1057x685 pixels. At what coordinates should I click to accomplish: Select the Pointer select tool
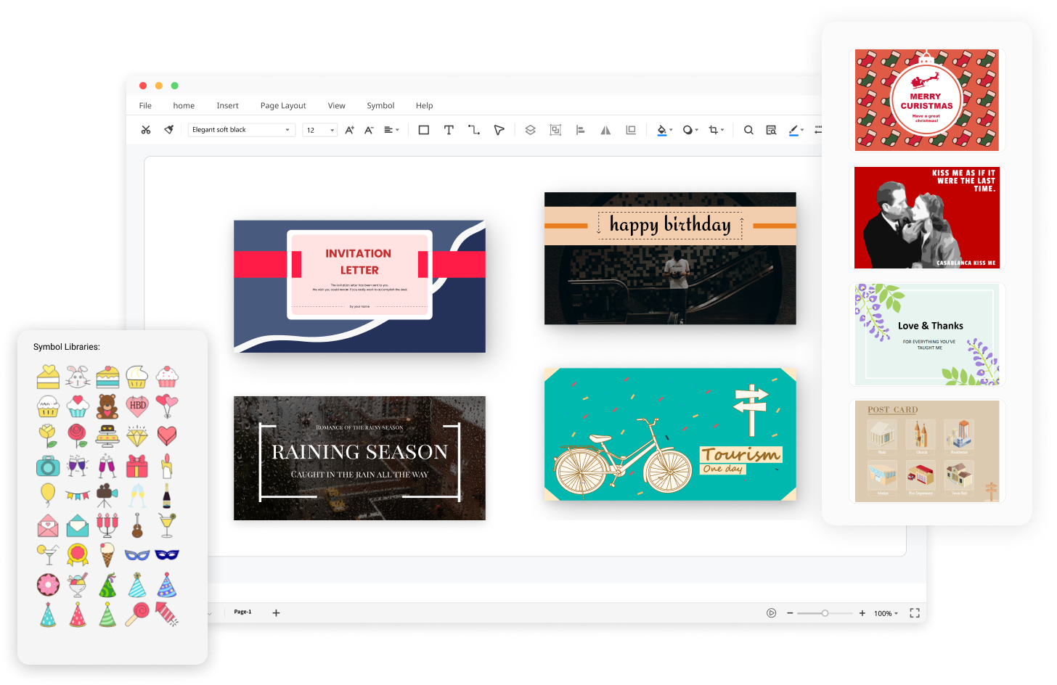(499, 130)
